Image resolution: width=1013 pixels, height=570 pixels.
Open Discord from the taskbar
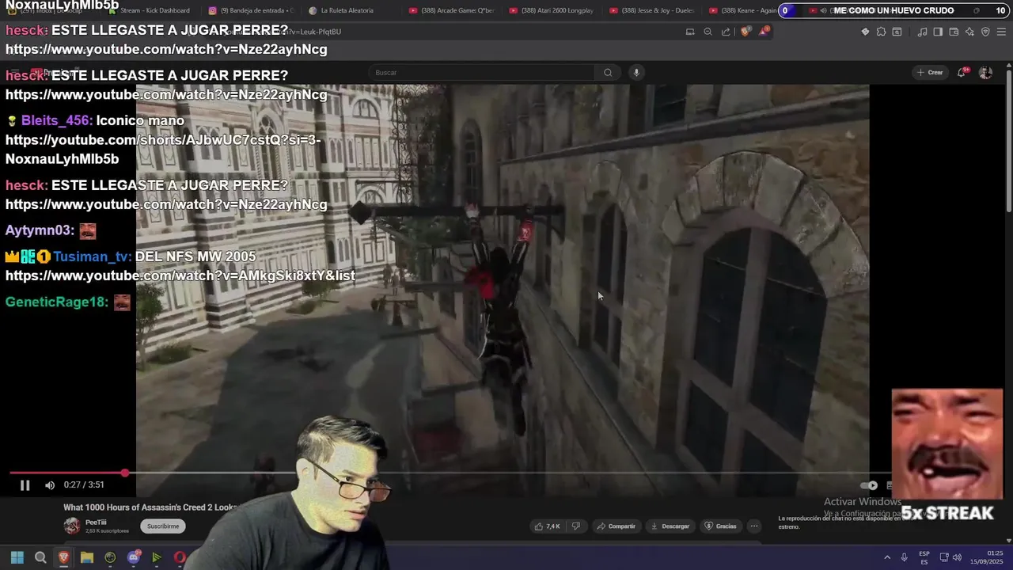click(x=134, y=557)
